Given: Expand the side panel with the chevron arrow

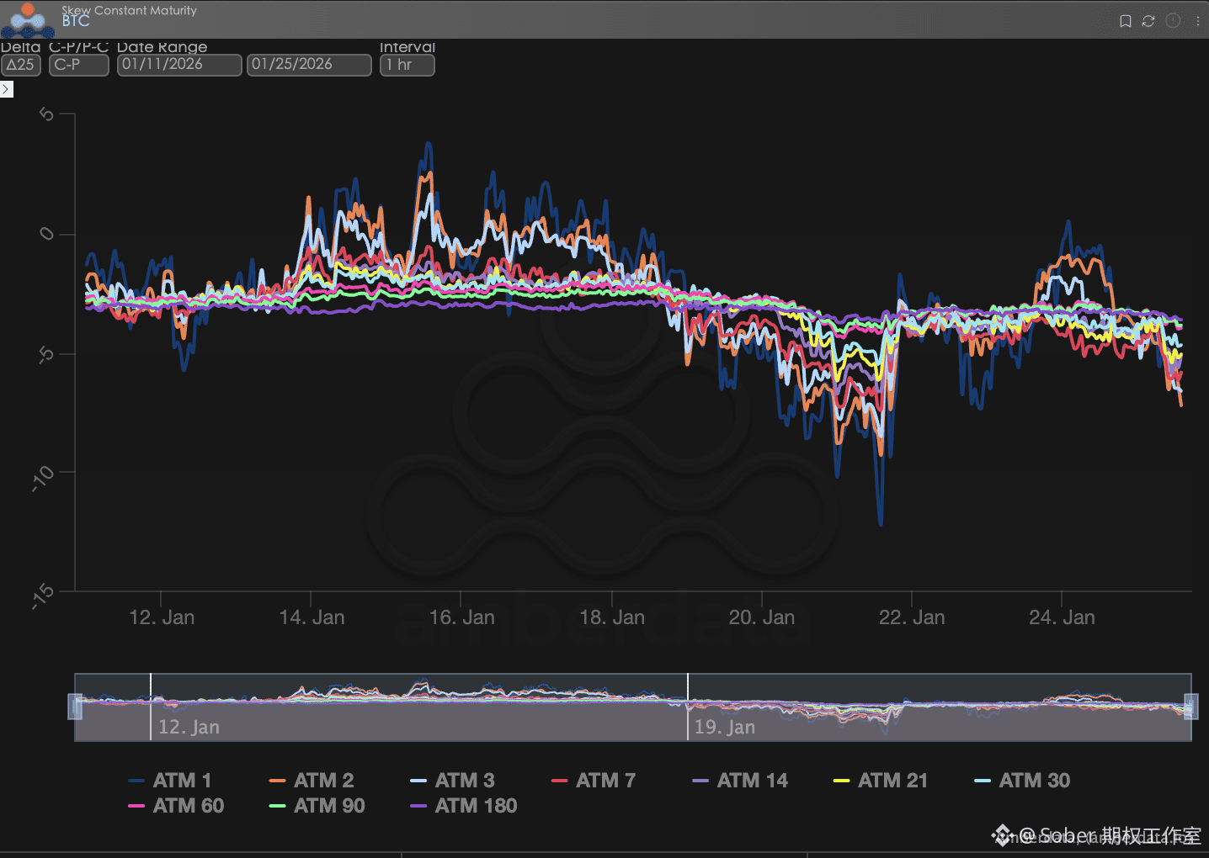Looking at the screenshot, I should click(7, 89).
